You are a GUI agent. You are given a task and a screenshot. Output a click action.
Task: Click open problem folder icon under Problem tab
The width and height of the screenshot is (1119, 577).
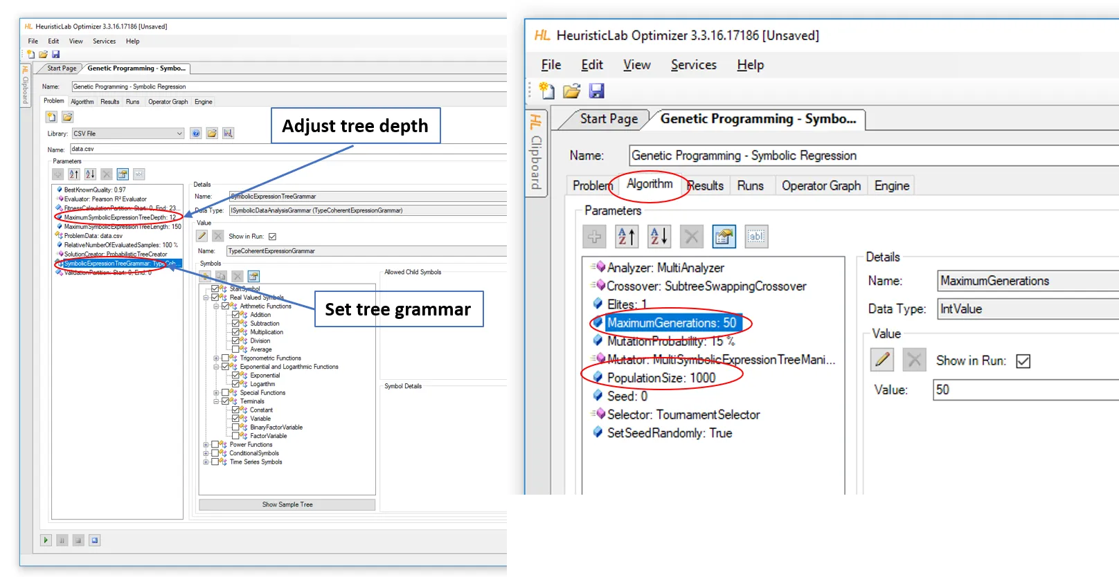67,117
